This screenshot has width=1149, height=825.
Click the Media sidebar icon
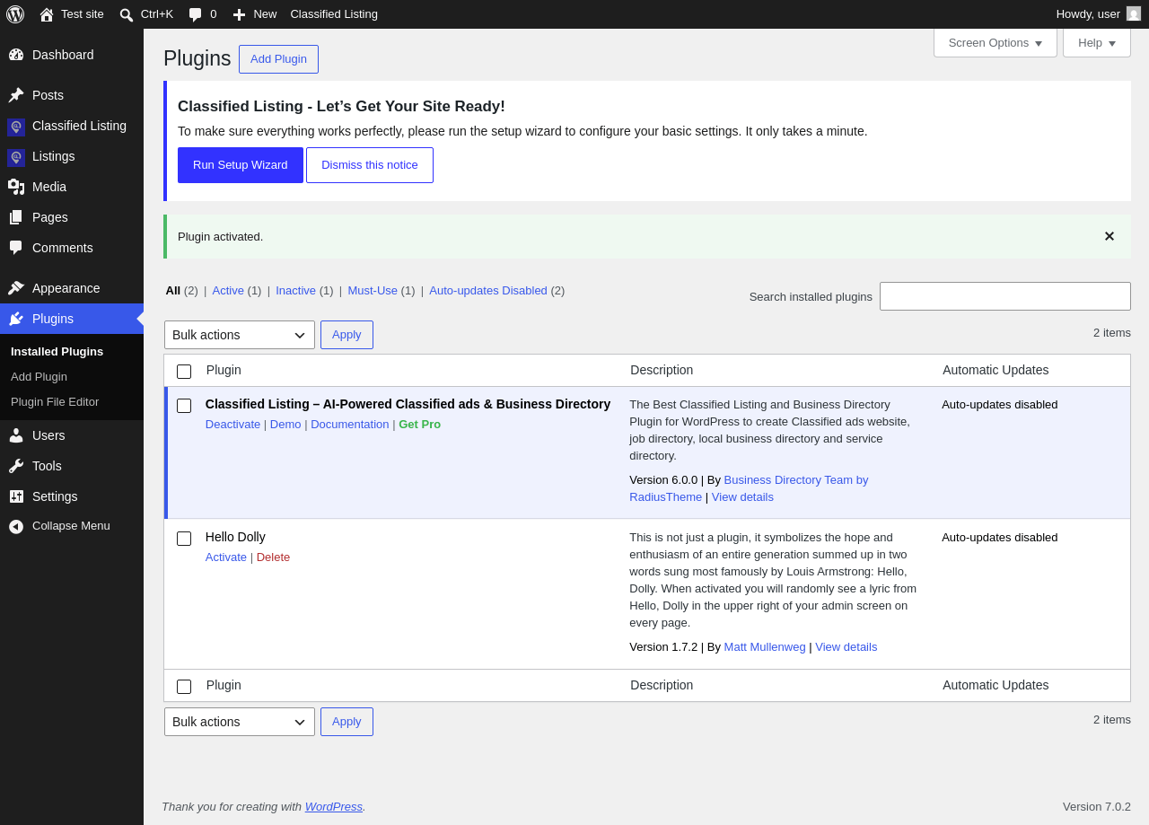click(x=16, y=187)
